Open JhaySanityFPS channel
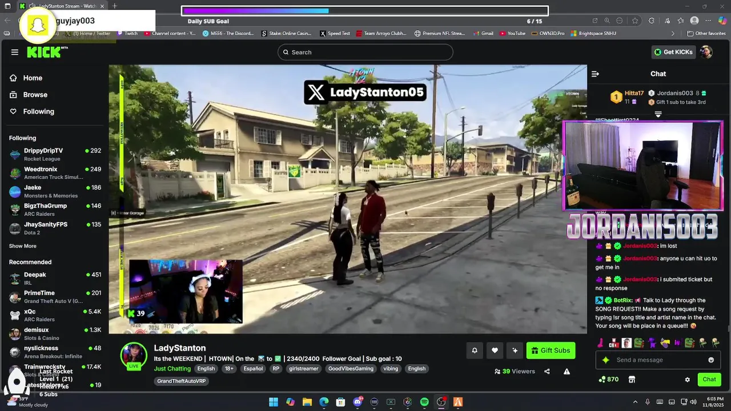Viewport: 731px width, 411px height. point(55,228)
